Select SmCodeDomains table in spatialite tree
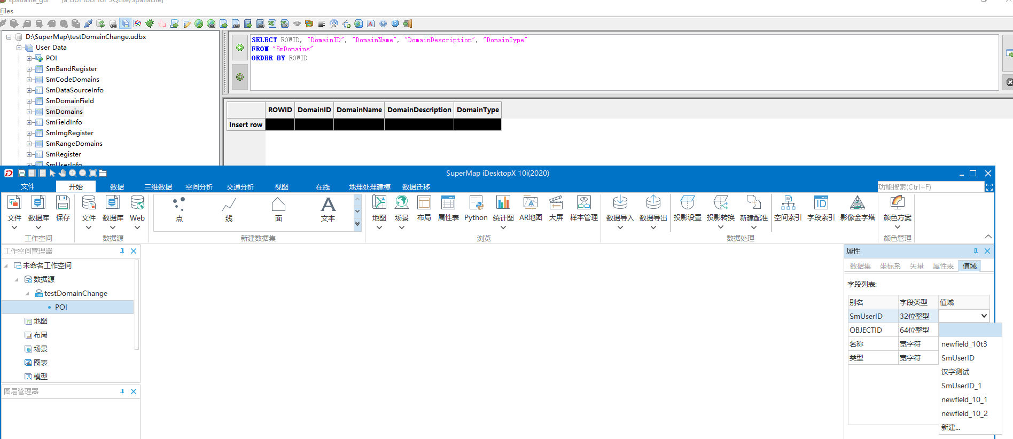The height and width of the screenshot is (439, 1013). (x=72, y=80)
